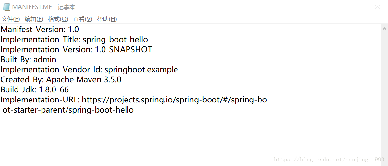Click the Build-Jdk: 1.8.0_66 line
The width and height of the screenshot is (388, 166).
(x=35, y=90)
